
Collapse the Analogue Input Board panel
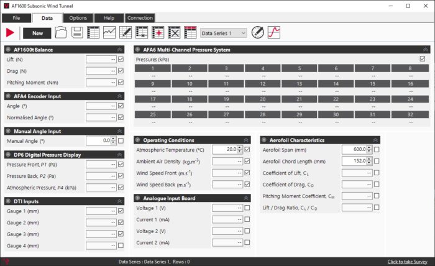246,198
